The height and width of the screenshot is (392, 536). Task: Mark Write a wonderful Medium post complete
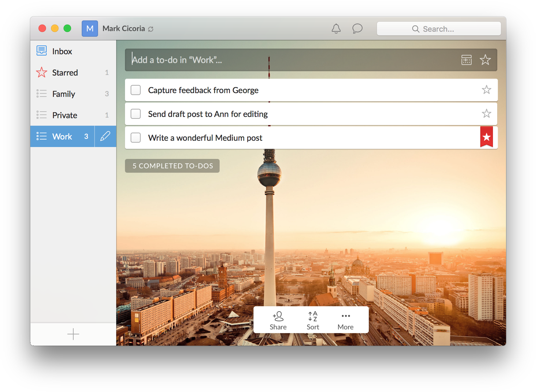click(x=136, y=138)
